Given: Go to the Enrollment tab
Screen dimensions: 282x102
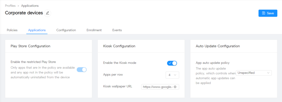Looking at the screenshot, I should point(94,30).
